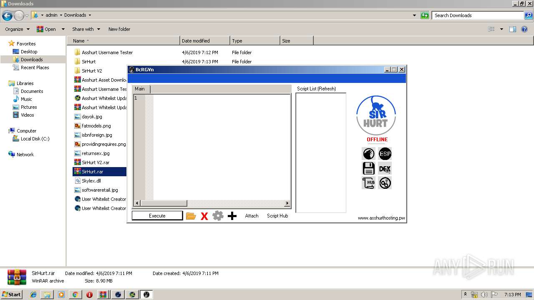Open Explorer help icon

525,29
